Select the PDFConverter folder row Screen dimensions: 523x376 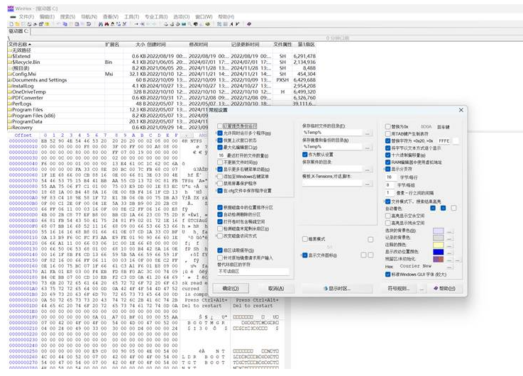tap(161, 98)
